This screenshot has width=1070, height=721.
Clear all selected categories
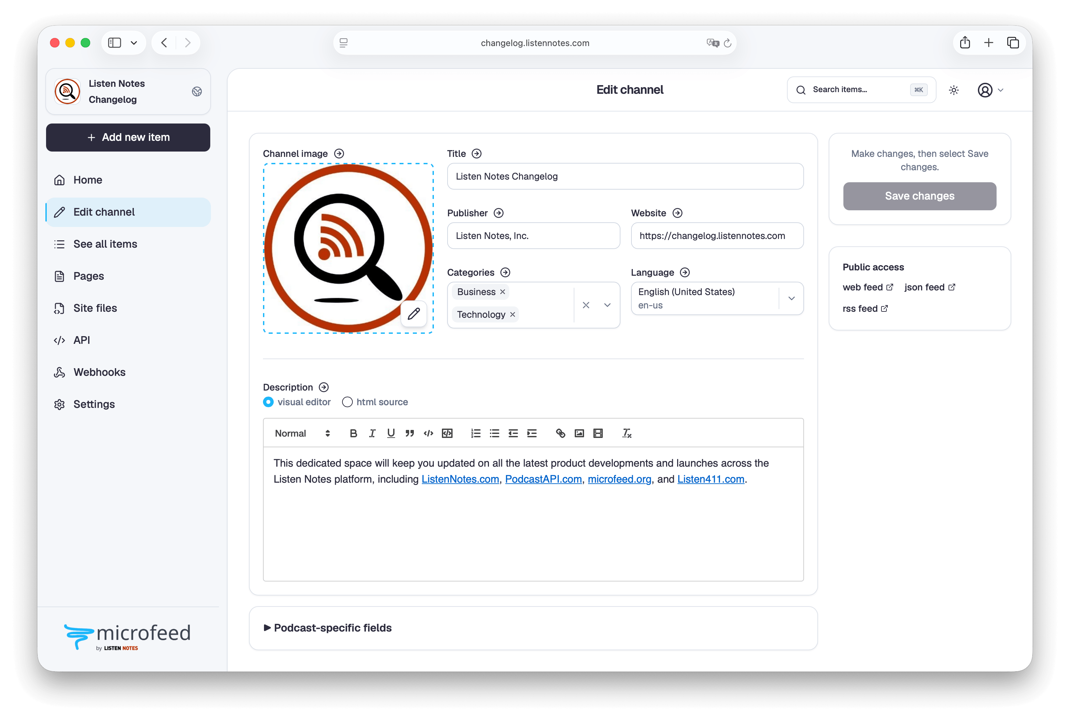[x=586, y=305]
